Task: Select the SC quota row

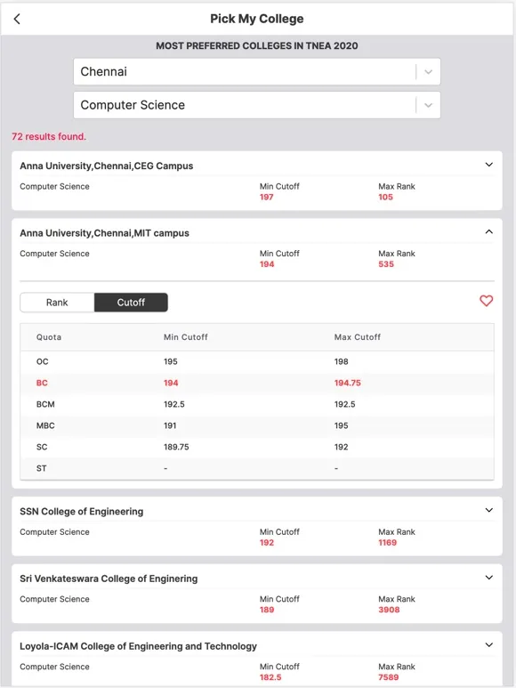Action: [x=257, y=447]
